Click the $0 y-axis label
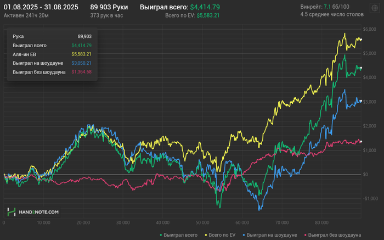384x240 pixels. pyautogui.click(x=365, y=175)
